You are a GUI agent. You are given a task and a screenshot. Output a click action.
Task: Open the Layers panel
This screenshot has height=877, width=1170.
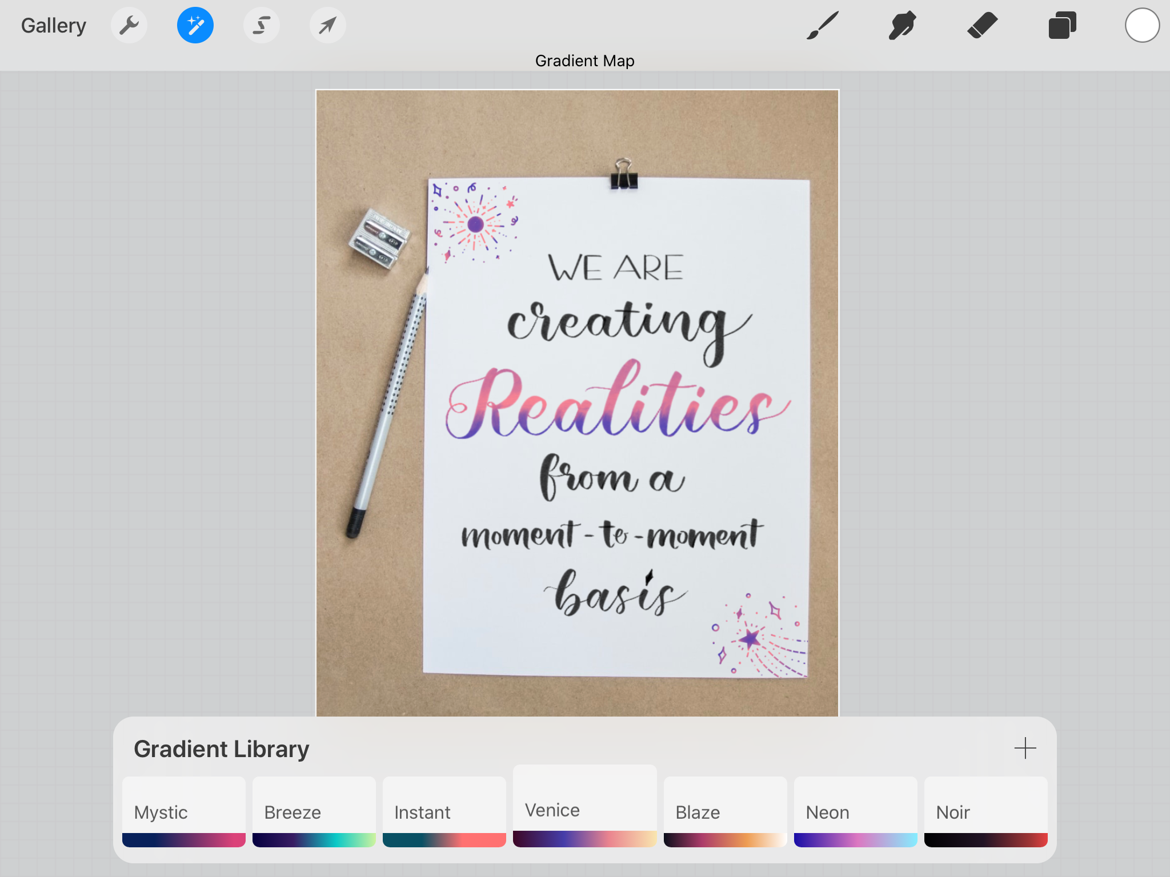[x=1063, y=25]
